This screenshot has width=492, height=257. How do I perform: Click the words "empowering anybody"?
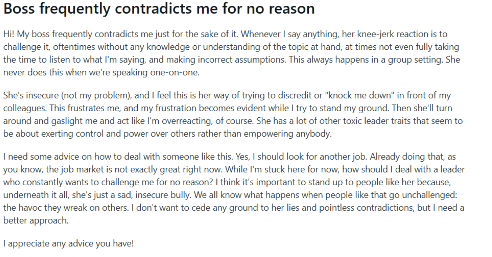point(288,134)
